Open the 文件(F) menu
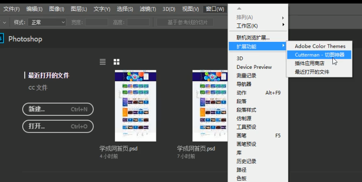The height and width of the screenshot is (182, 362). (x=11, y=9)
